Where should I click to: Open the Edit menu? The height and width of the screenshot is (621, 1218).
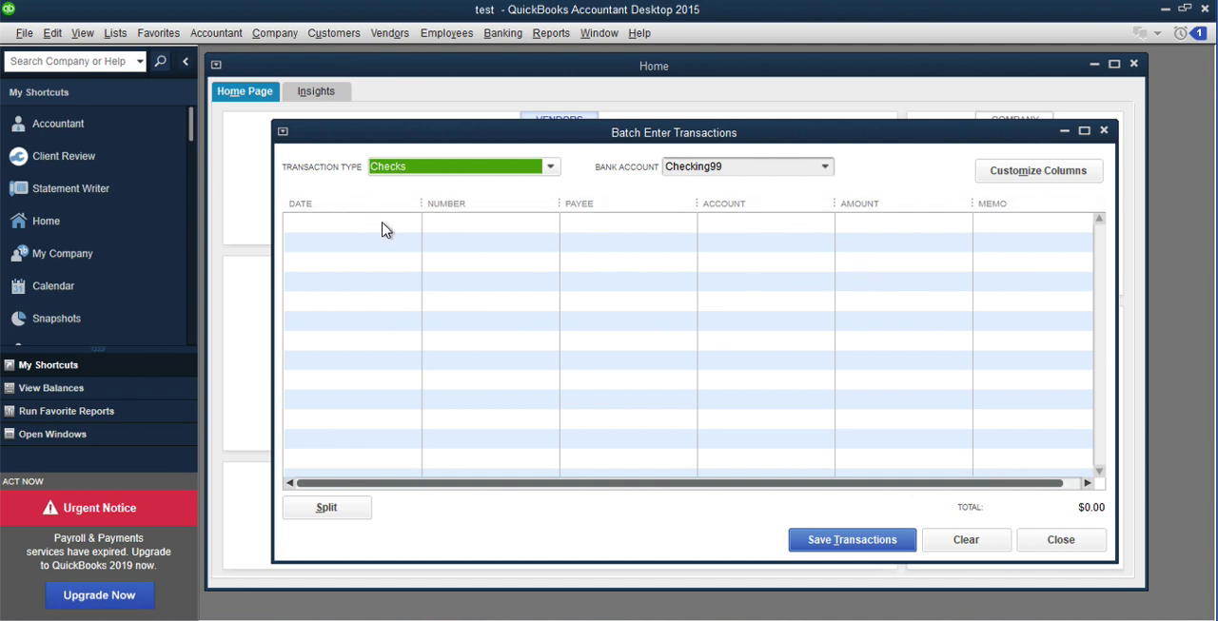pyautogui.click(x=52, y=33)
